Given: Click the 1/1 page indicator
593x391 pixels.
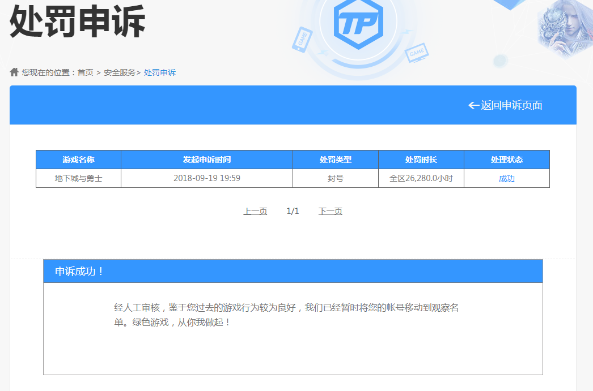Looking at the screenshot, I should pyautogui.click(x=293, y=211).
